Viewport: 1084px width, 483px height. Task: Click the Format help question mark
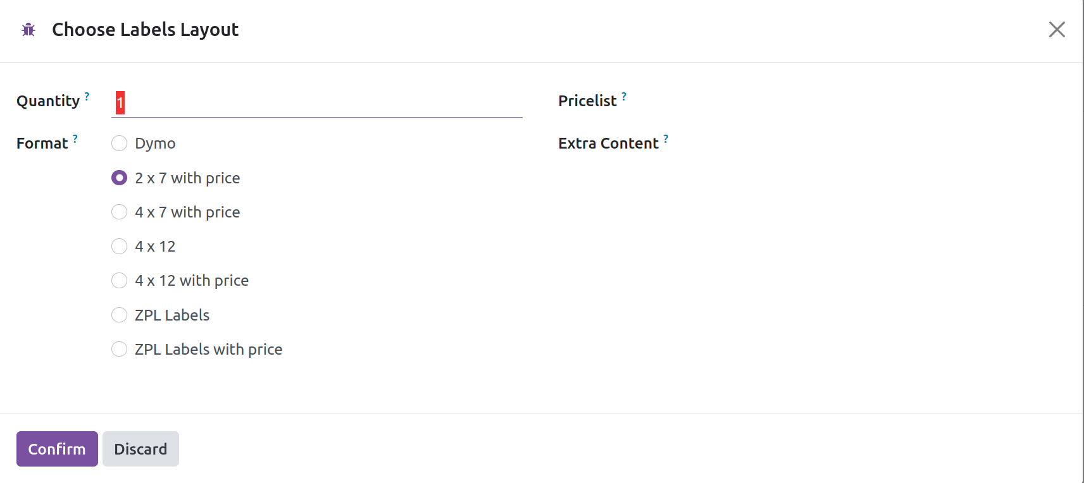point(75,138)
